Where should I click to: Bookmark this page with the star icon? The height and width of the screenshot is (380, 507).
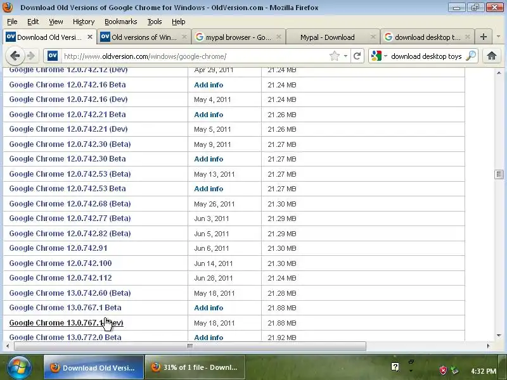tap(335, 56)
